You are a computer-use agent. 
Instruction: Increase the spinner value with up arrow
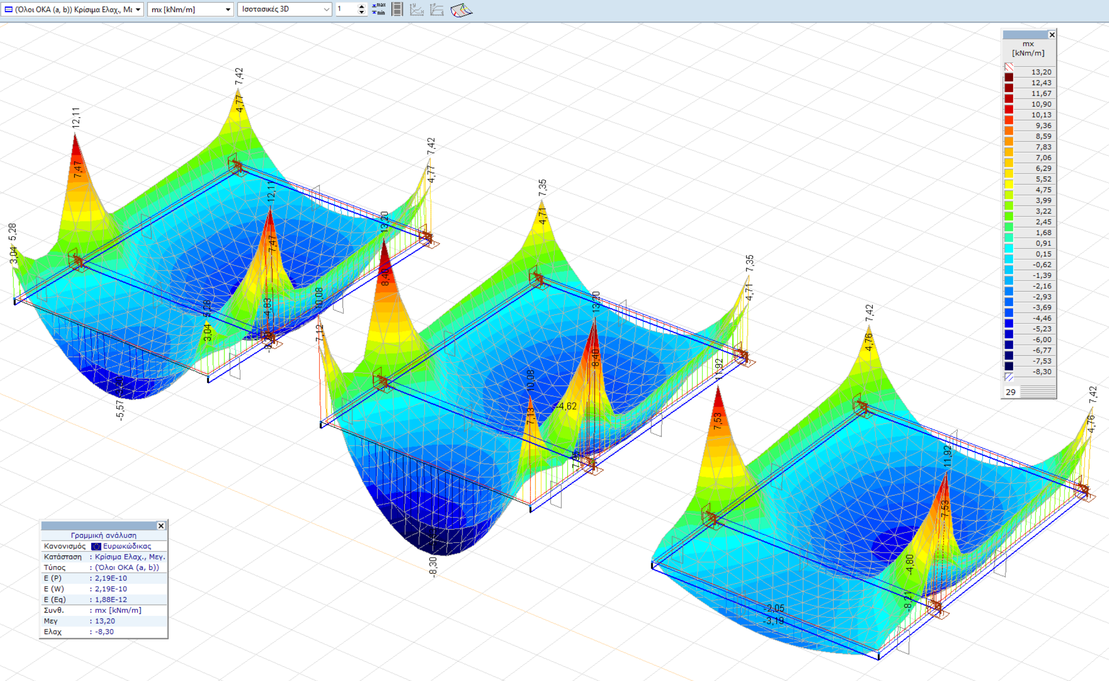(x=362, y=6)
